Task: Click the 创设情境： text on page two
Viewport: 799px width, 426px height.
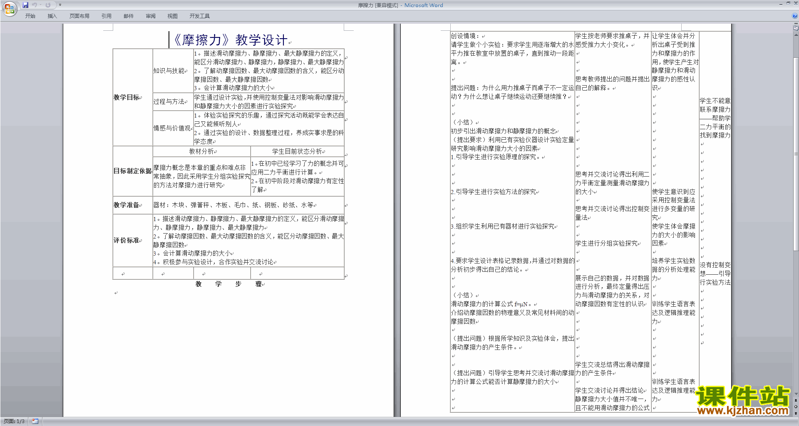Action: tap(466, 36)
